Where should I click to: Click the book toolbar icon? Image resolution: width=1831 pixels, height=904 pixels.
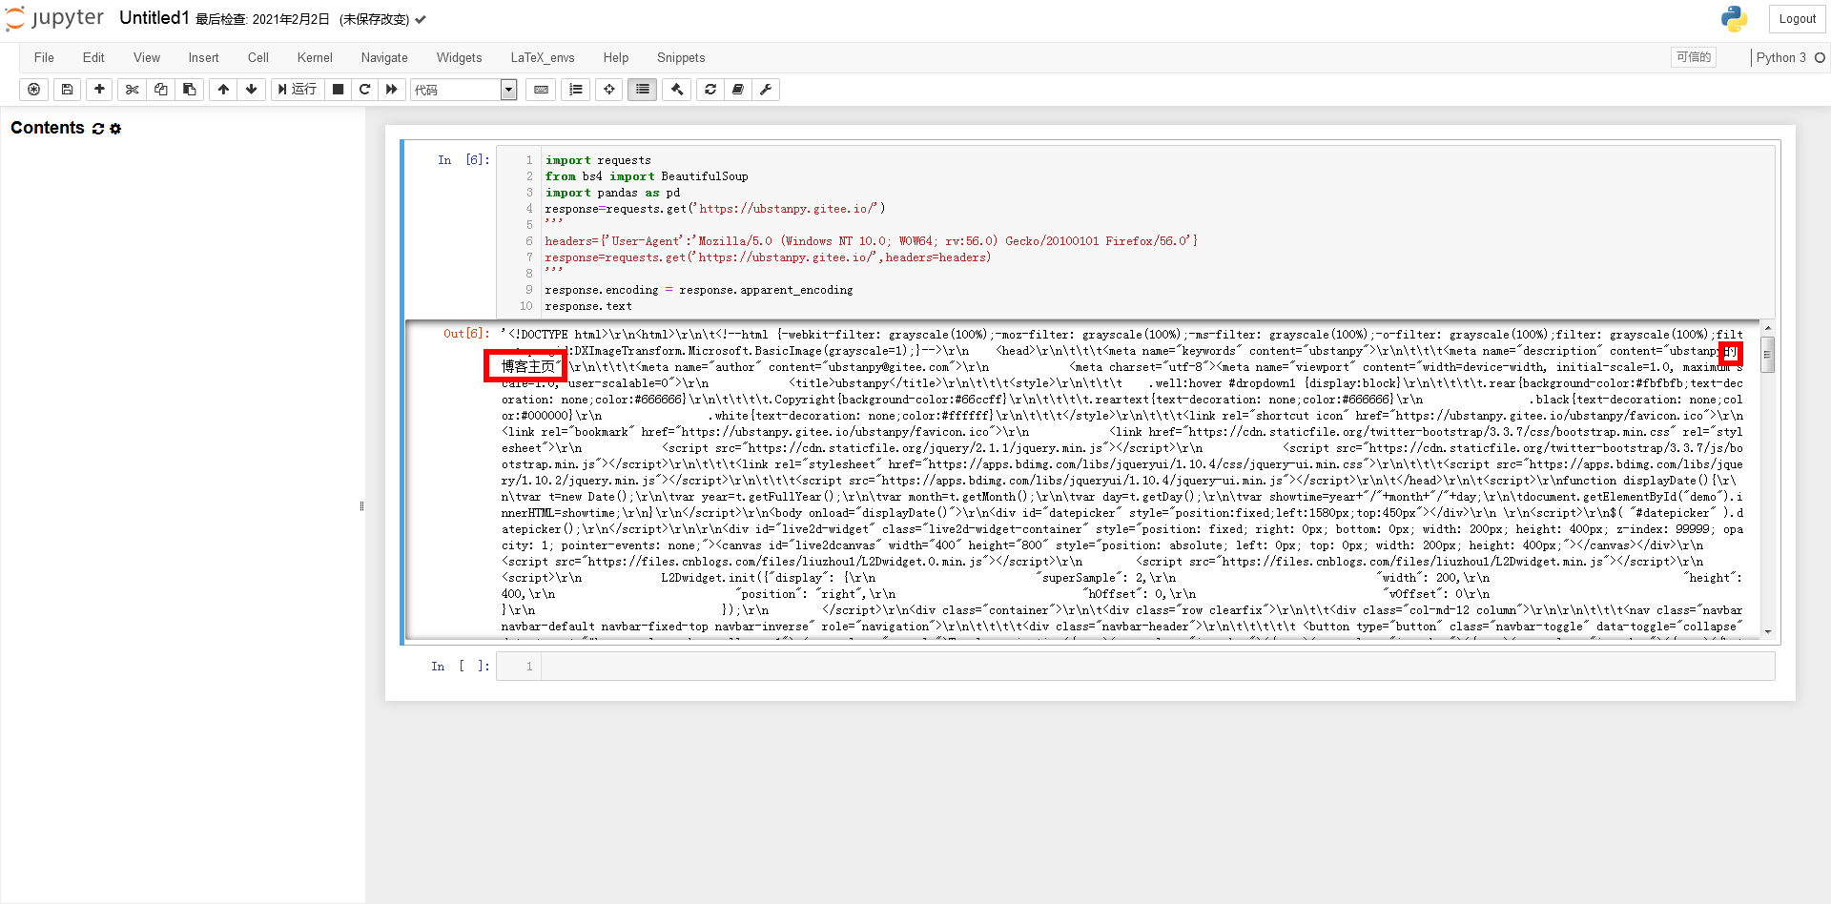point(738,90)
